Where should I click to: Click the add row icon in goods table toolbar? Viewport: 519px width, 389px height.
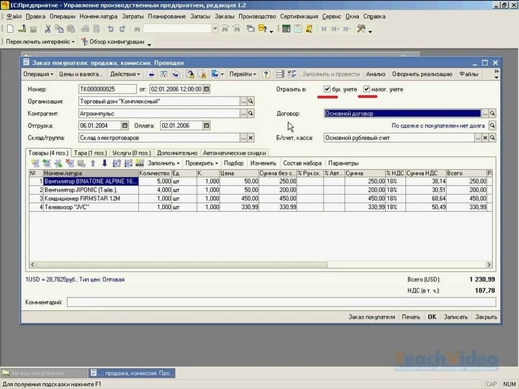36,163
